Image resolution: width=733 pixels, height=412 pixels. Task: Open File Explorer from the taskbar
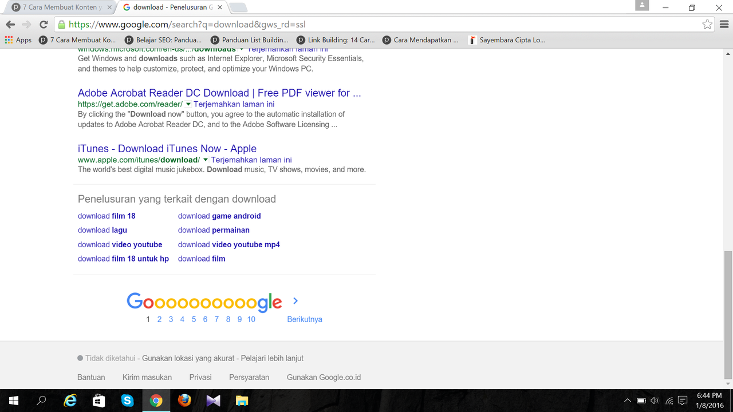(x=242, y=401)
